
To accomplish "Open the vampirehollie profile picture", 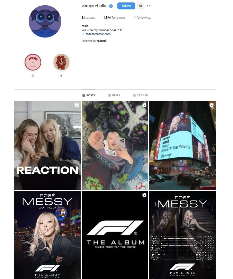I will 45,21.
